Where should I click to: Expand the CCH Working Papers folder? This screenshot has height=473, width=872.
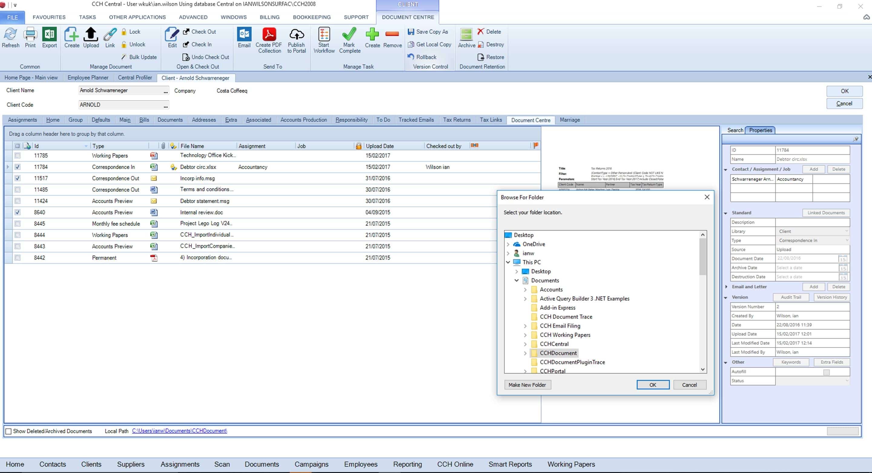click(x=525, y=335)
